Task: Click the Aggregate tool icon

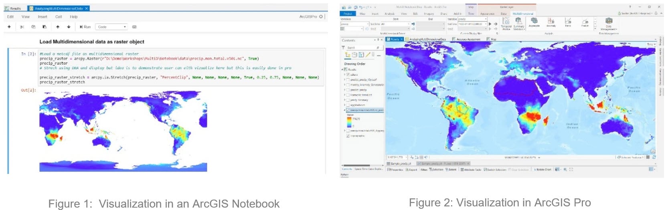Action: coord(534,22)
